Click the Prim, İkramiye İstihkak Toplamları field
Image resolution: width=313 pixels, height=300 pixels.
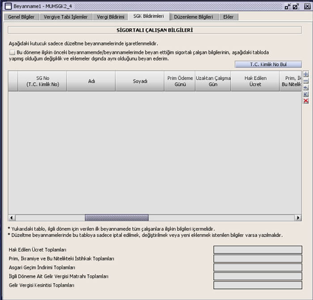pos(258,258)
